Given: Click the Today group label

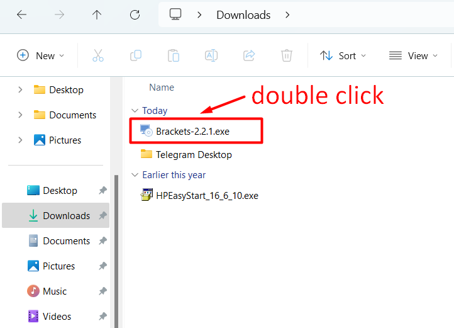Looking at the screenshot, I should (x=155, y=111).
